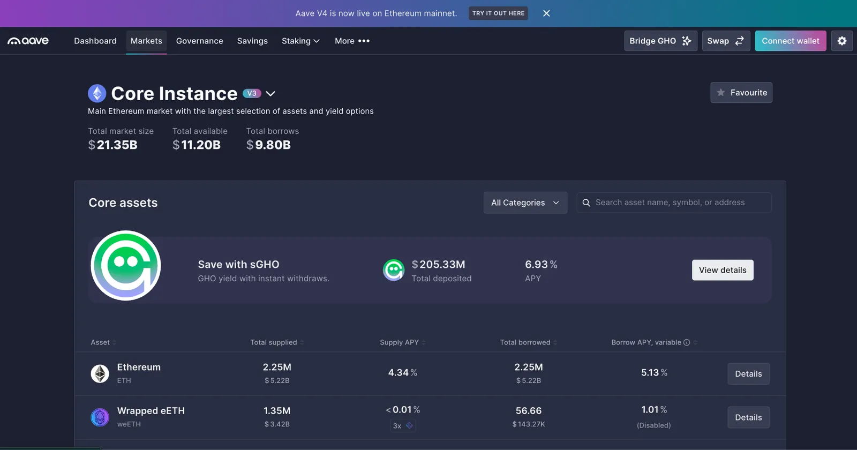Sort the table by Total supplied

[277, 342]
